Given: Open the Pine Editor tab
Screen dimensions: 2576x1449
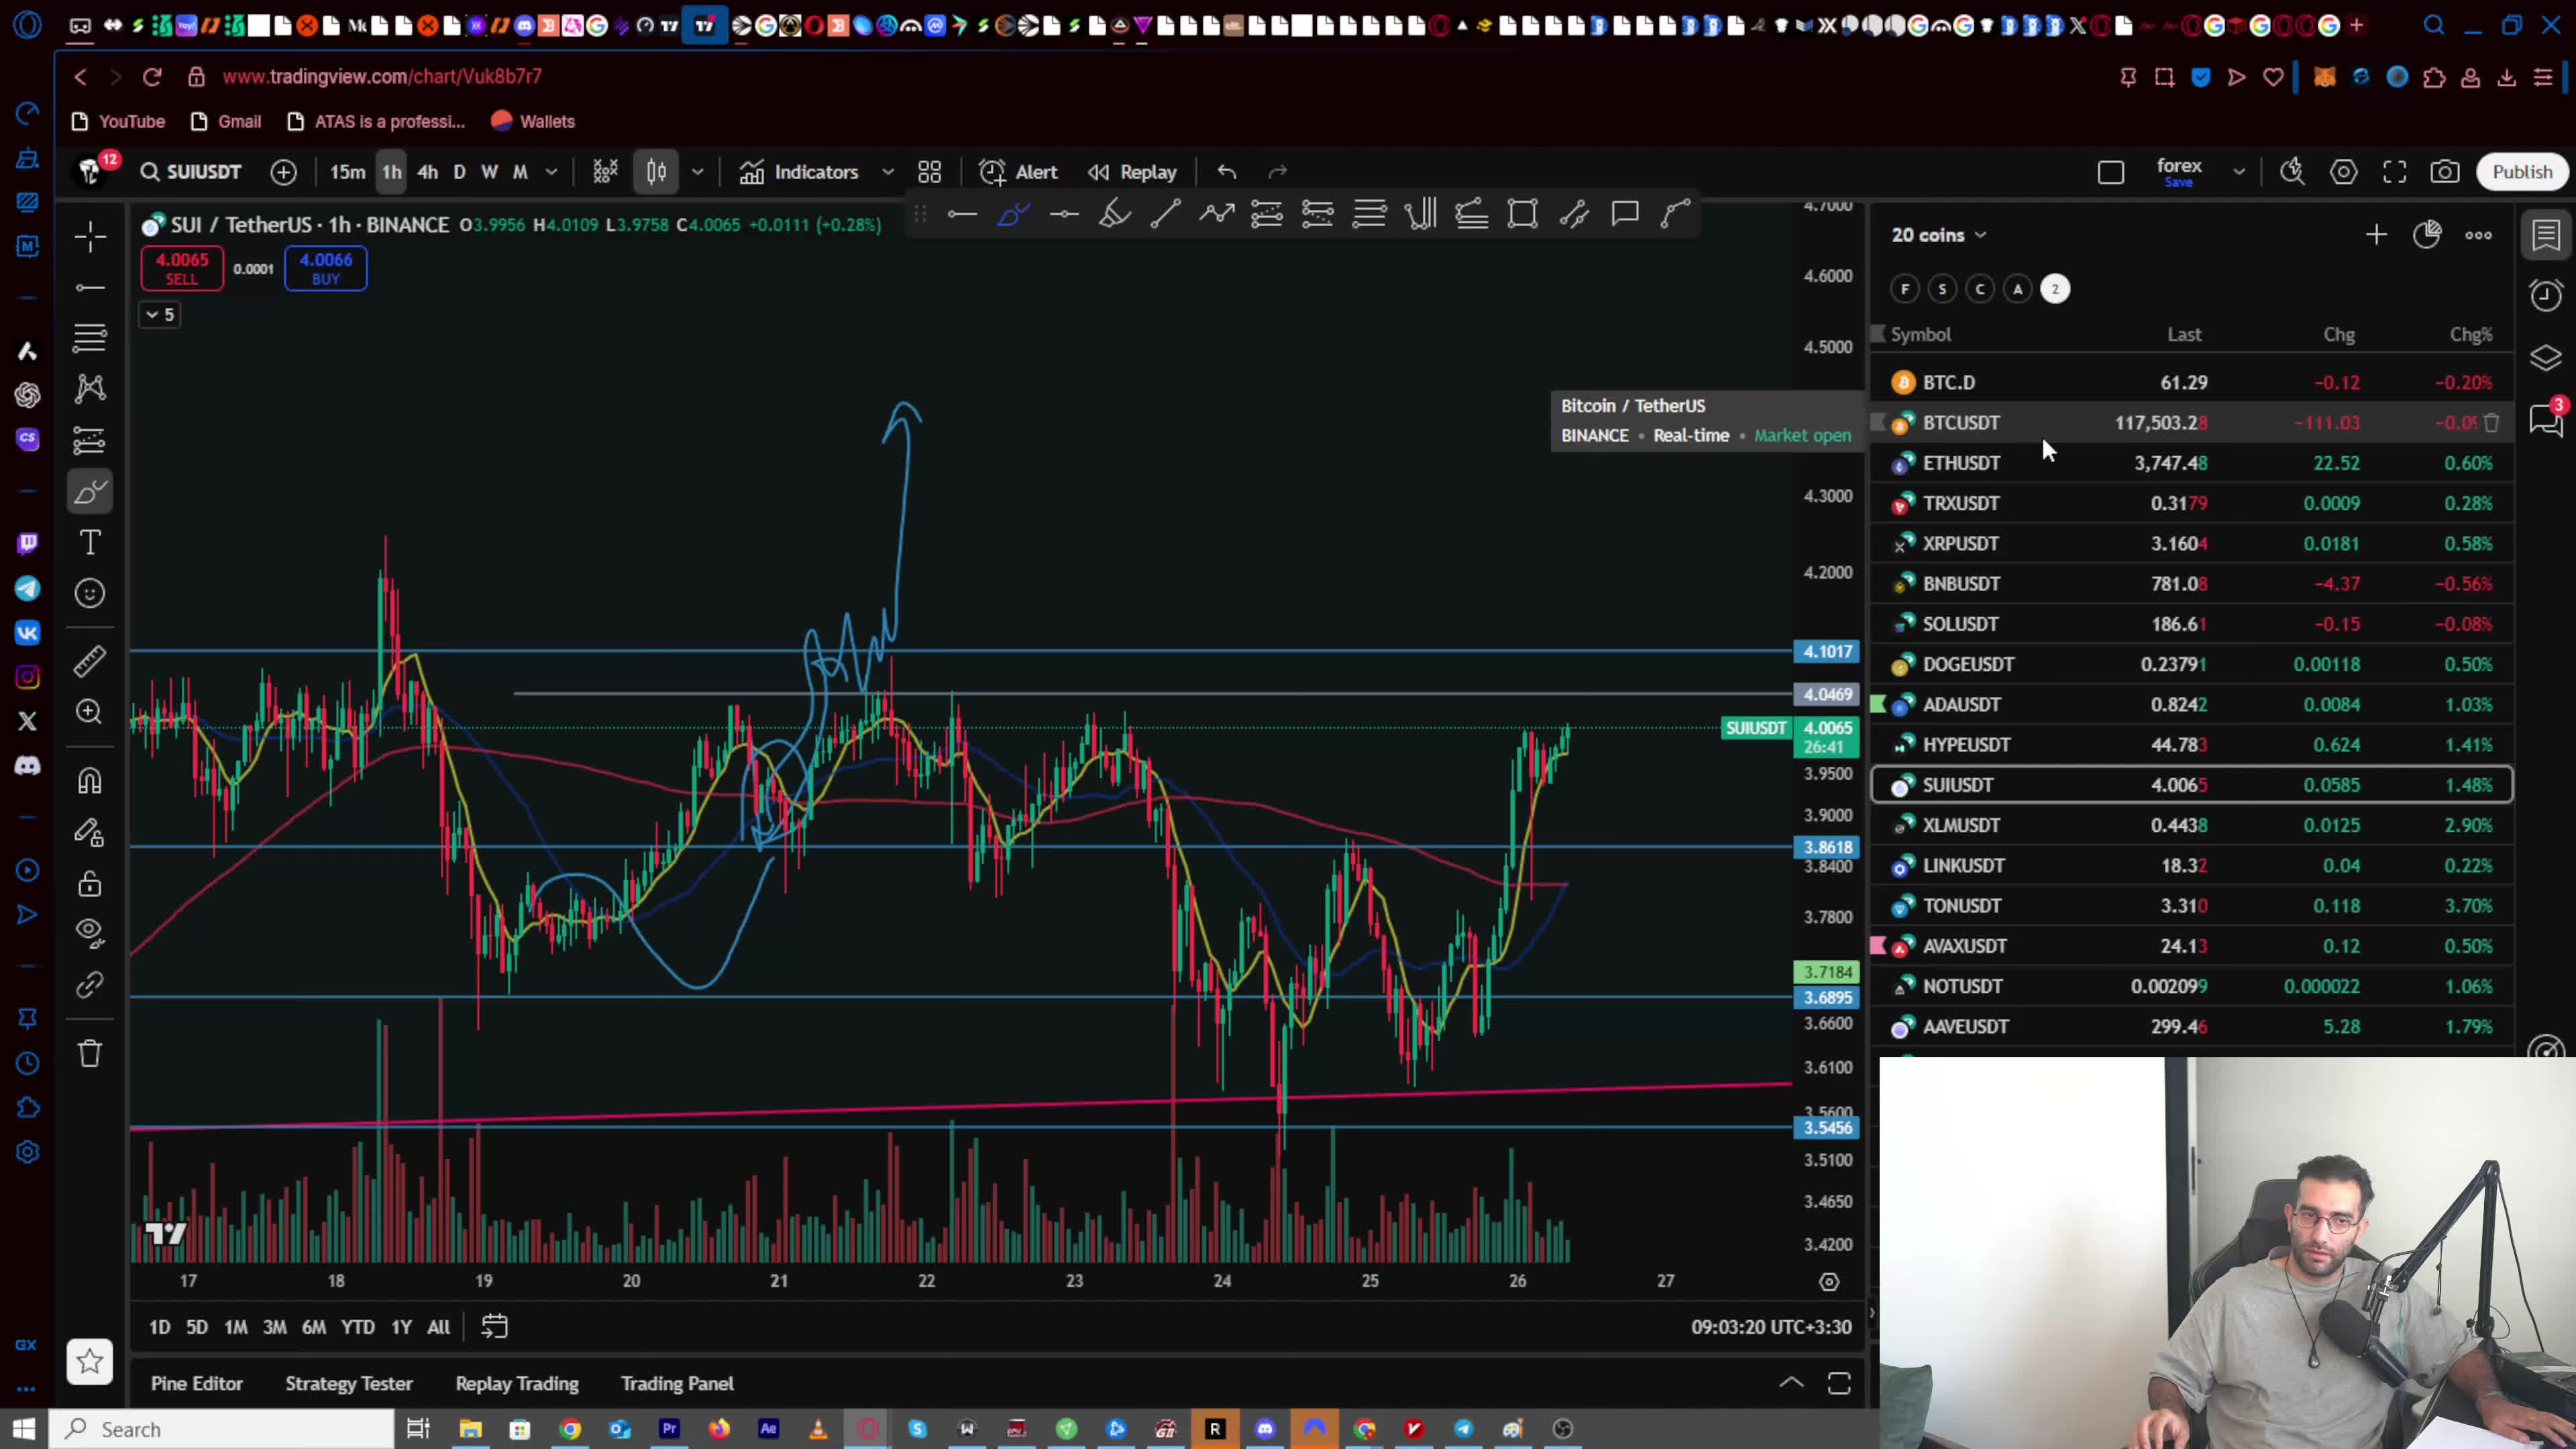Looking at the screenshot, I should (197, 1383).
